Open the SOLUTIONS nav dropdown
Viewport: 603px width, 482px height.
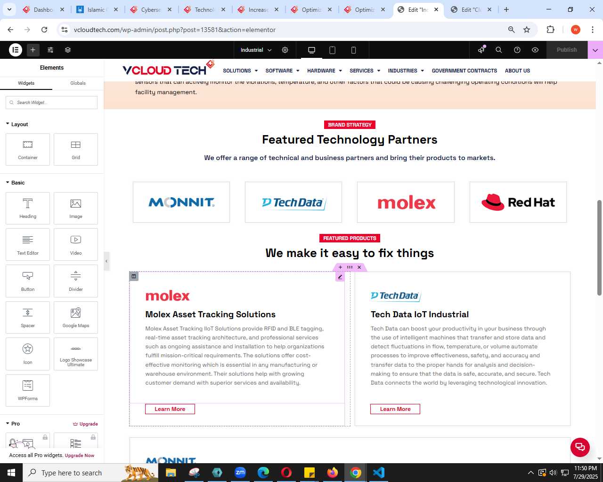(240, 71)
